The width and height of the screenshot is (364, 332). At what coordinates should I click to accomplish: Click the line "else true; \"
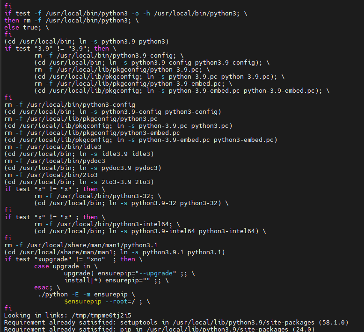point(27,28)
